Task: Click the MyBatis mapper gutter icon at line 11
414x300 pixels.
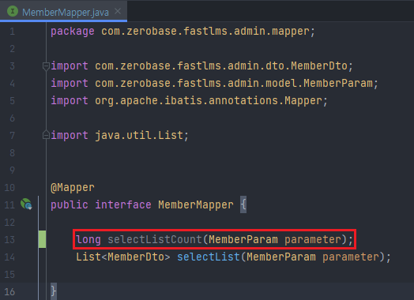Action: pyautogui.click(x=26, y=204)
